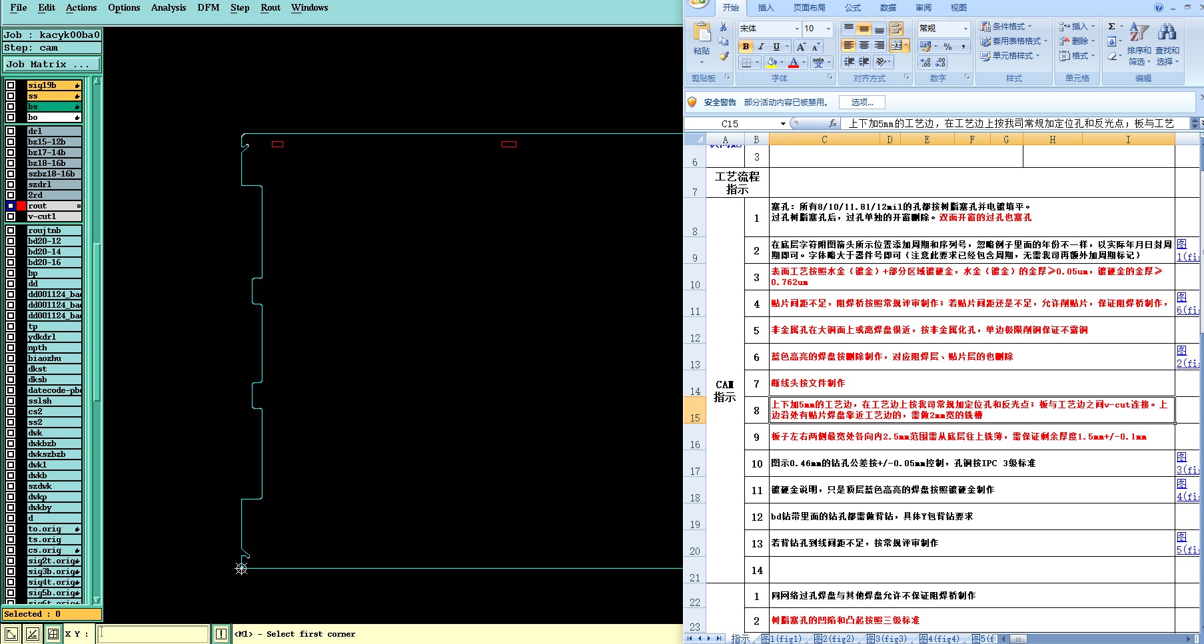Viewport: 1204px width, 644px height.
Task: Click the X Y coordinate input field
Action: 153,634
